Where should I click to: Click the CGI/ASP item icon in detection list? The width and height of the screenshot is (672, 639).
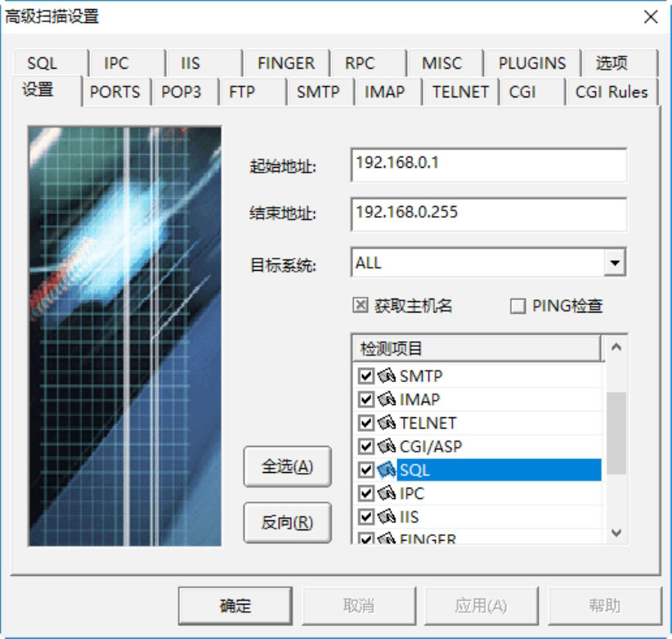click(387, 447)
